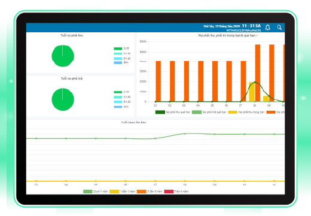Toggle the Trên 5 năm legend entry
This screenshot has width=311, height=216.
[176, 191]
